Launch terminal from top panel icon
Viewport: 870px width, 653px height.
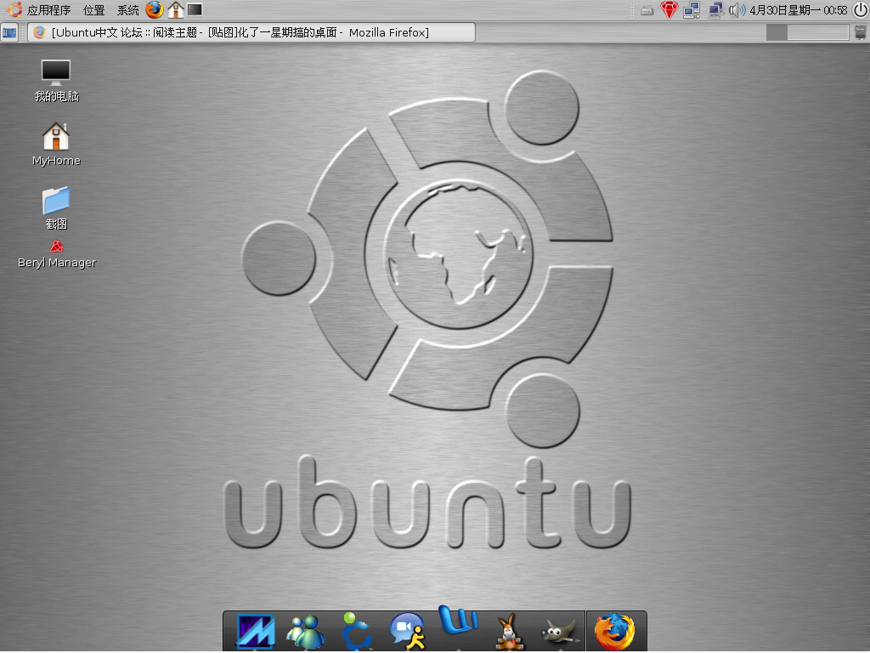click(x=195, y=9)
